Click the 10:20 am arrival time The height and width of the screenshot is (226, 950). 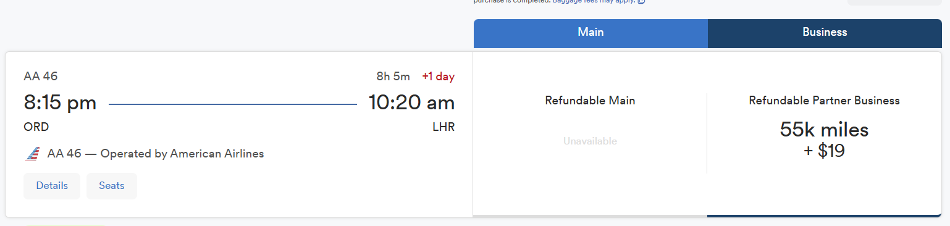pos(411,103)
